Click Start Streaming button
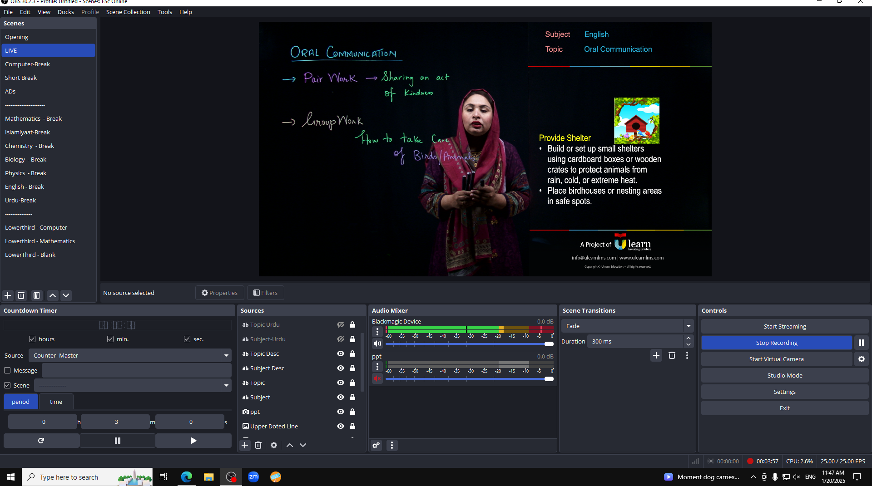The image size is (872, 486). point(784,326)
